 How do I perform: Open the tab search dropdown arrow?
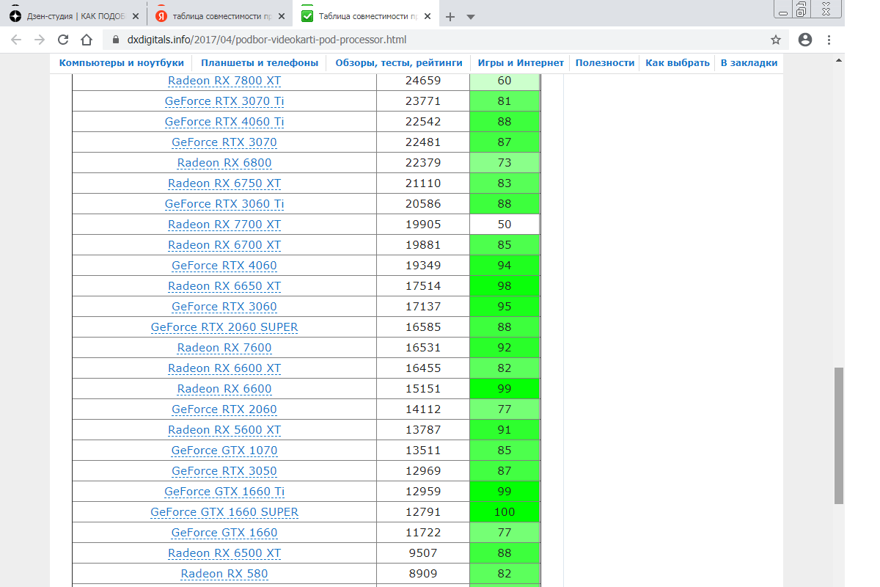[x=471, y=16]
